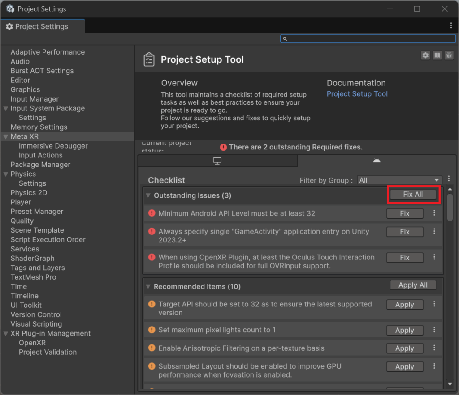The image size is (459, 395).
Task: Open options menu for Oculus Touch Interaction Profile item
Action: coord(434,257)
